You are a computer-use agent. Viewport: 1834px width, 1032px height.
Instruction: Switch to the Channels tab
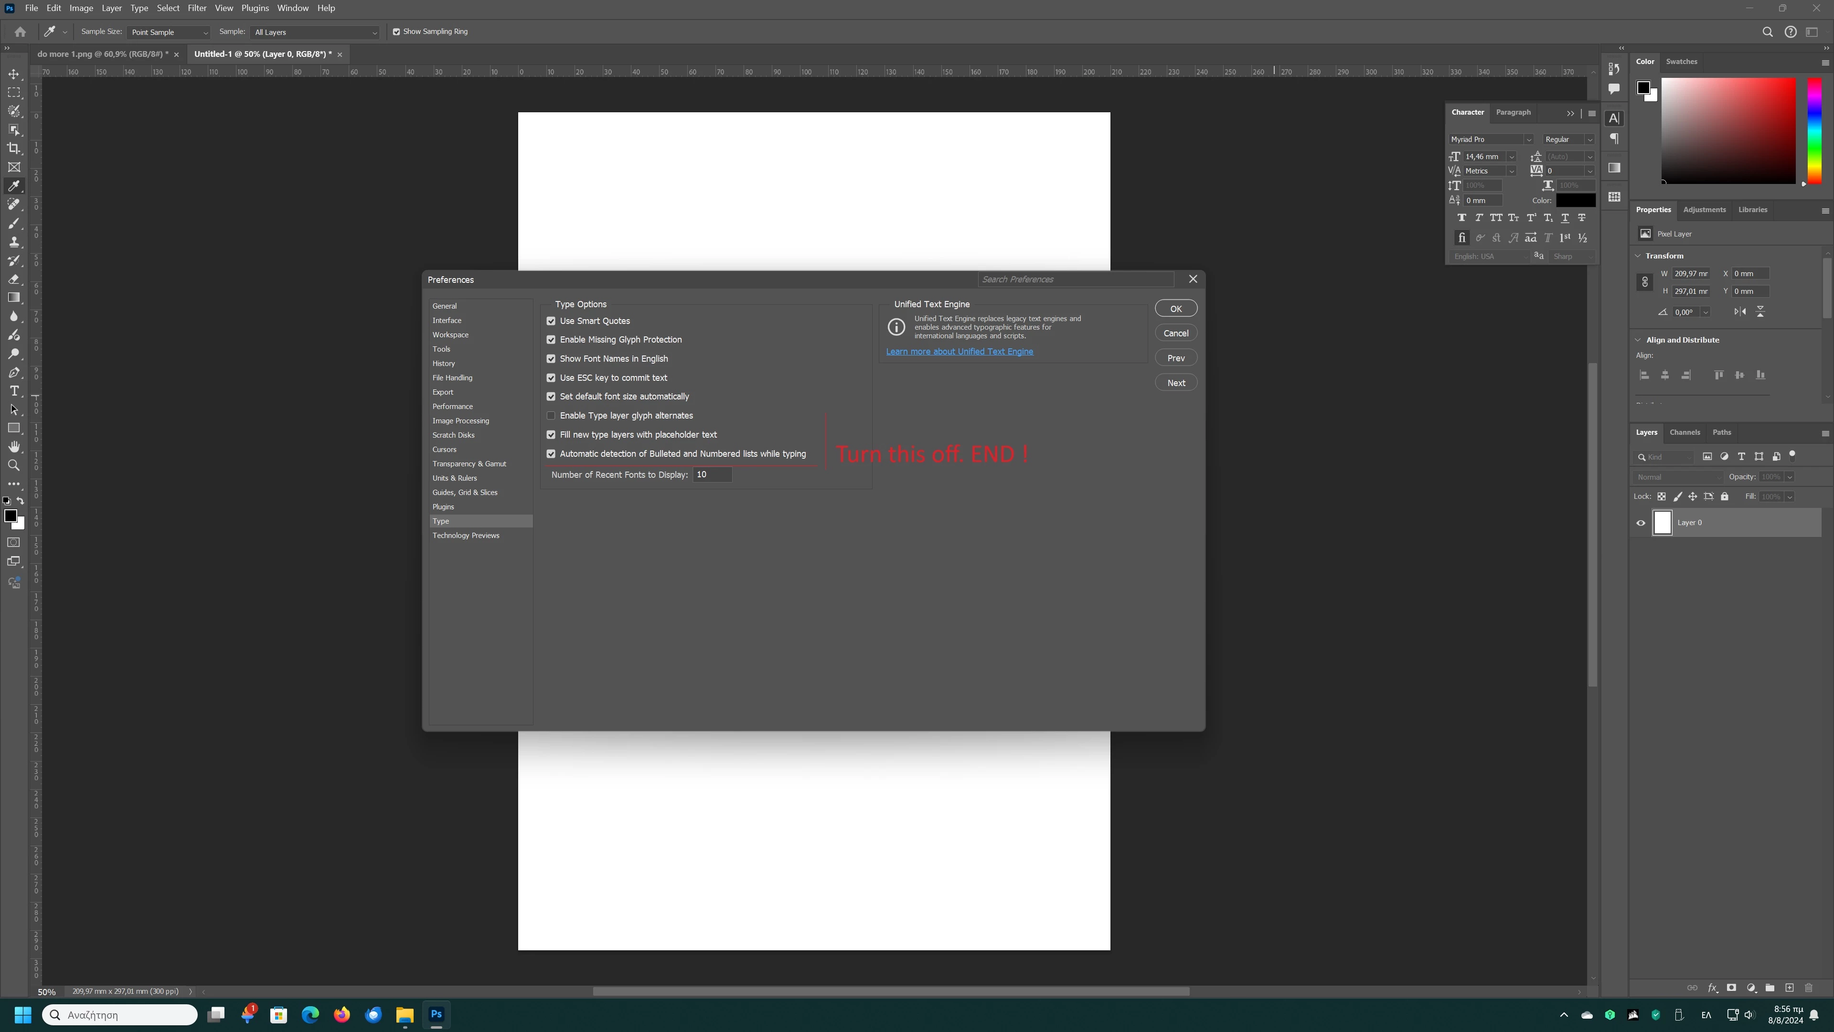pos(1685,432)
